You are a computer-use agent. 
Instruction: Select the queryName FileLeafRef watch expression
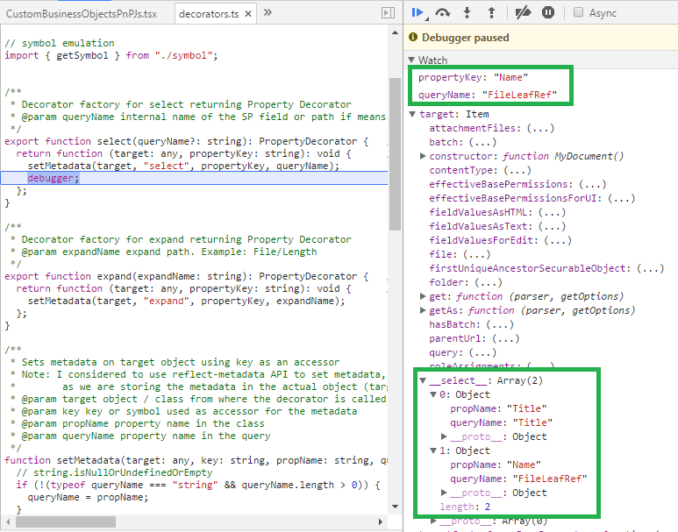point(488,95)
